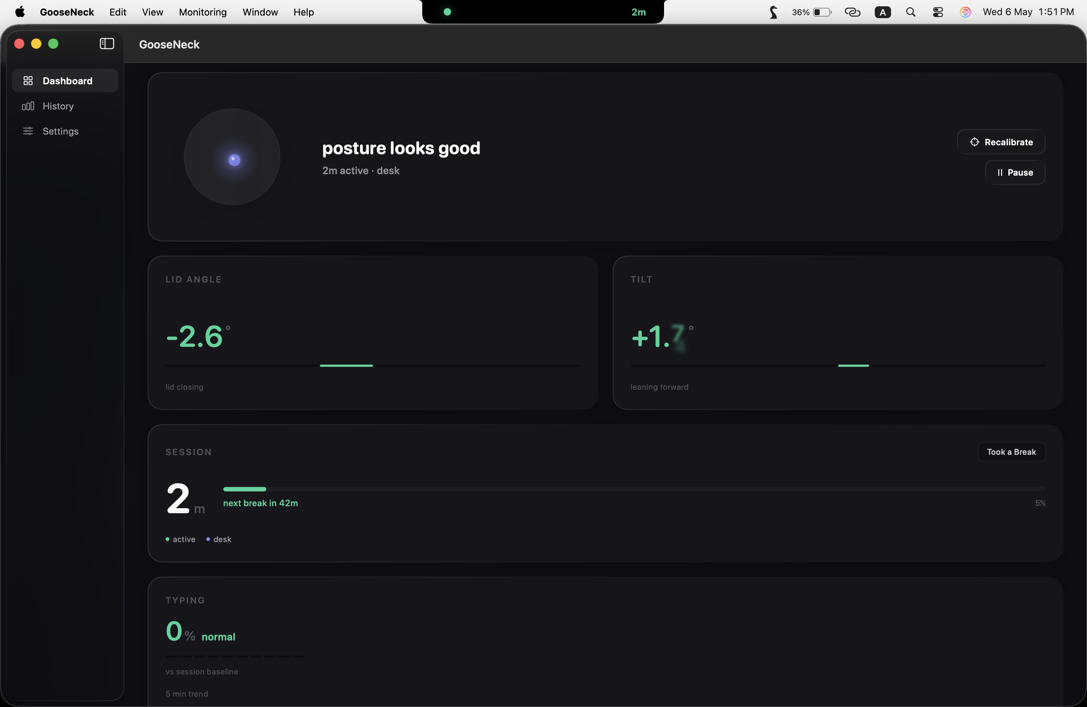Click the 'desk' status indicator
1087x707 pixels.
(x=219, y=539)
